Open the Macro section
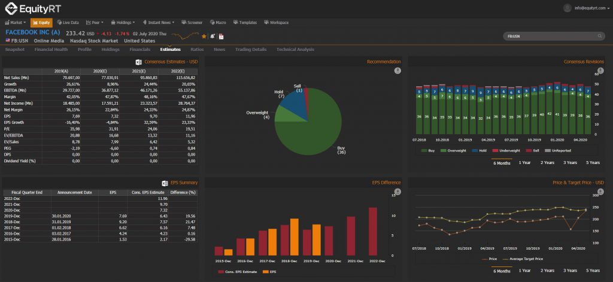 point(218,23)
